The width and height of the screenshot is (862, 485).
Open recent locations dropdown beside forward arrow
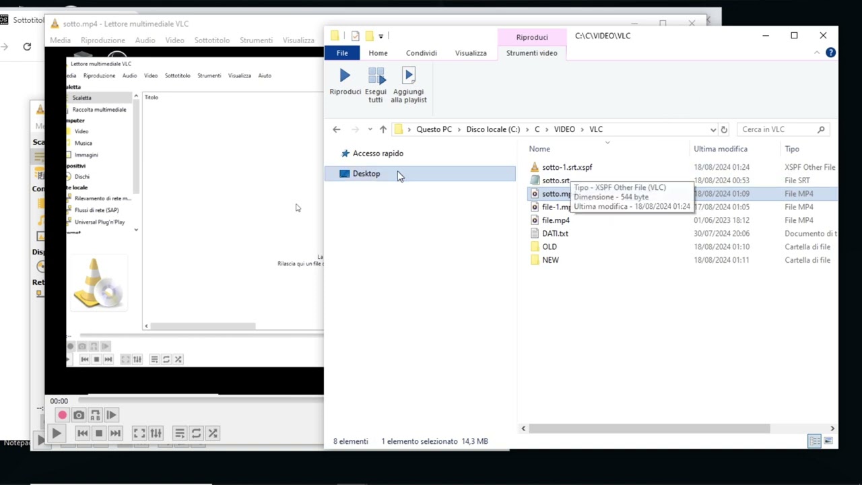tap(370, 129)
